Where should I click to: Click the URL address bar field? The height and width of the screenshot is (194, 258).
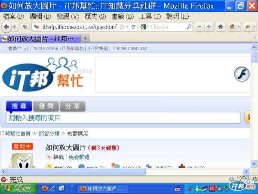point(80,27)
